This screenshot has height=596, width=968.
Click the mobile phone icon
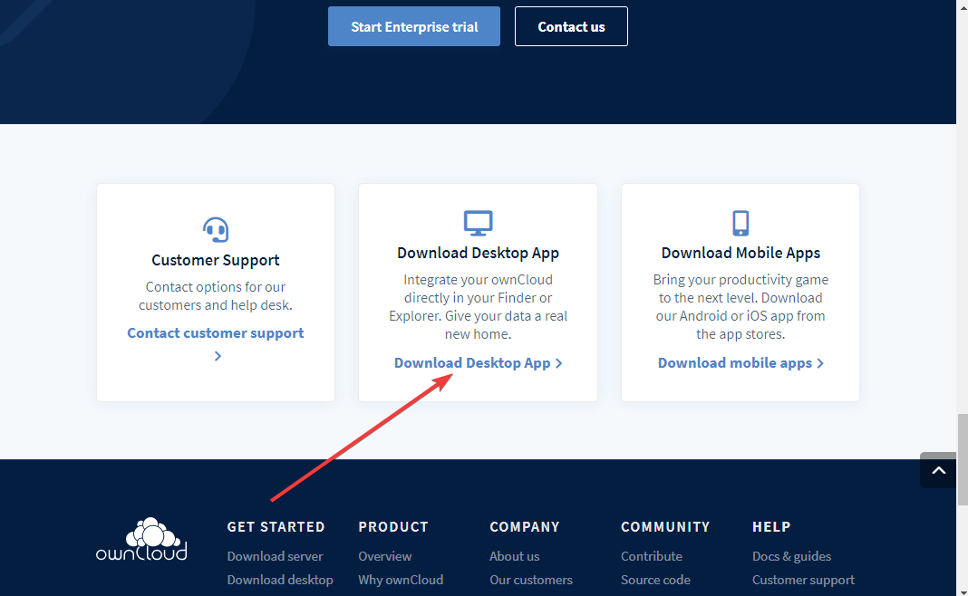[x=741, y=223]
